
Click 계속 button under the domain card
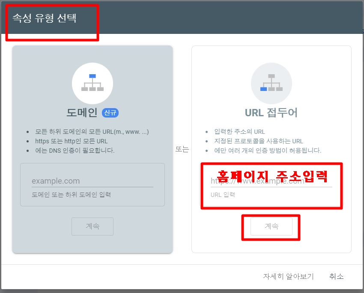click(92, 226)
